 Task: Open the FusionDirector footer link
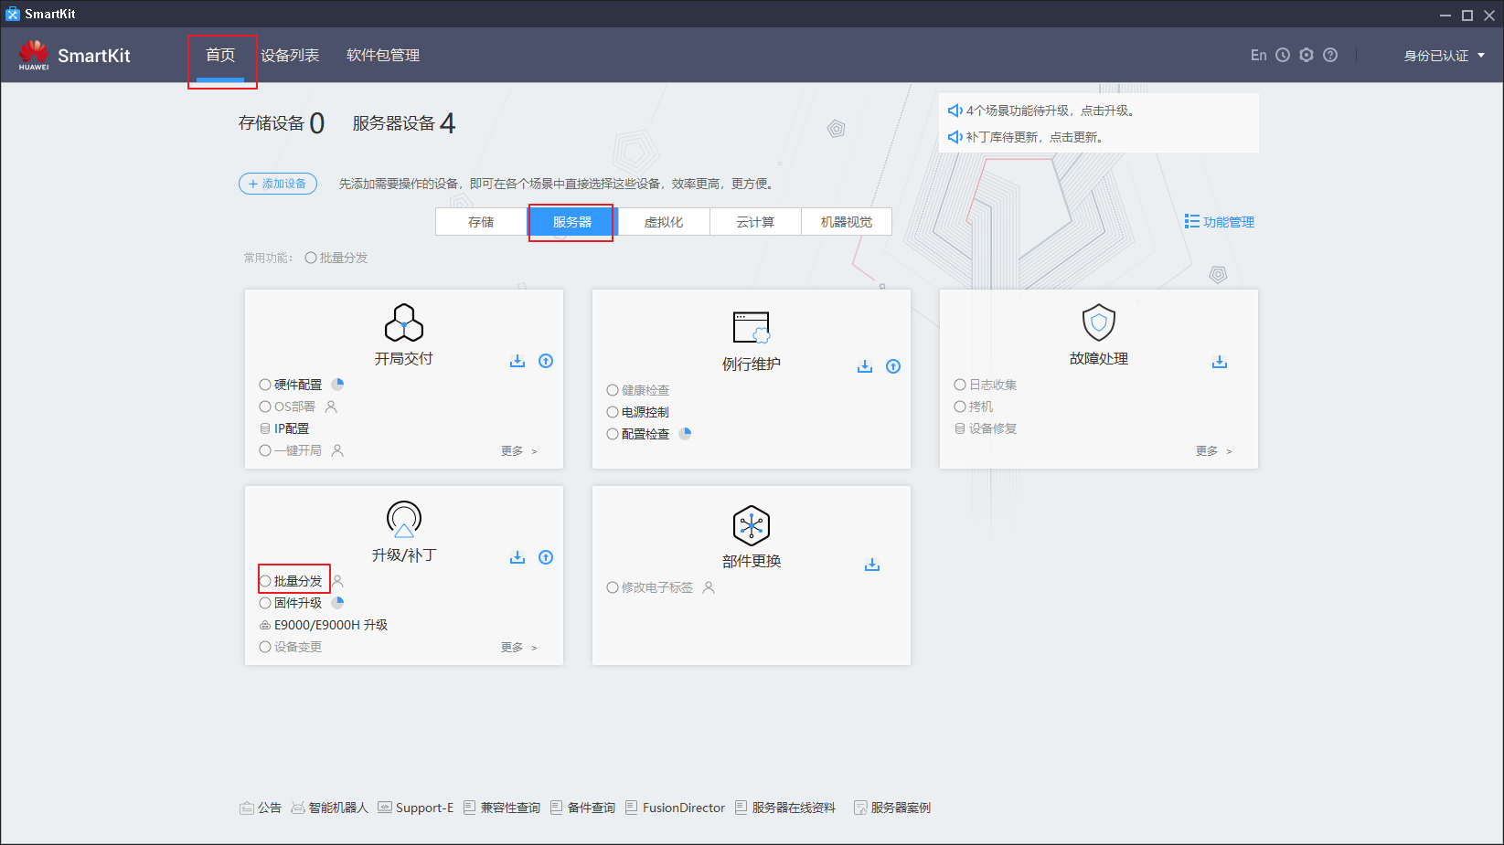[x=676, y=808]
